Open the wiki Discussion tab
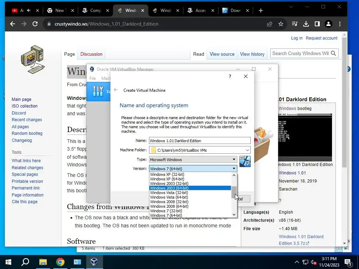 pyautogui.click(x=92, y=54)
